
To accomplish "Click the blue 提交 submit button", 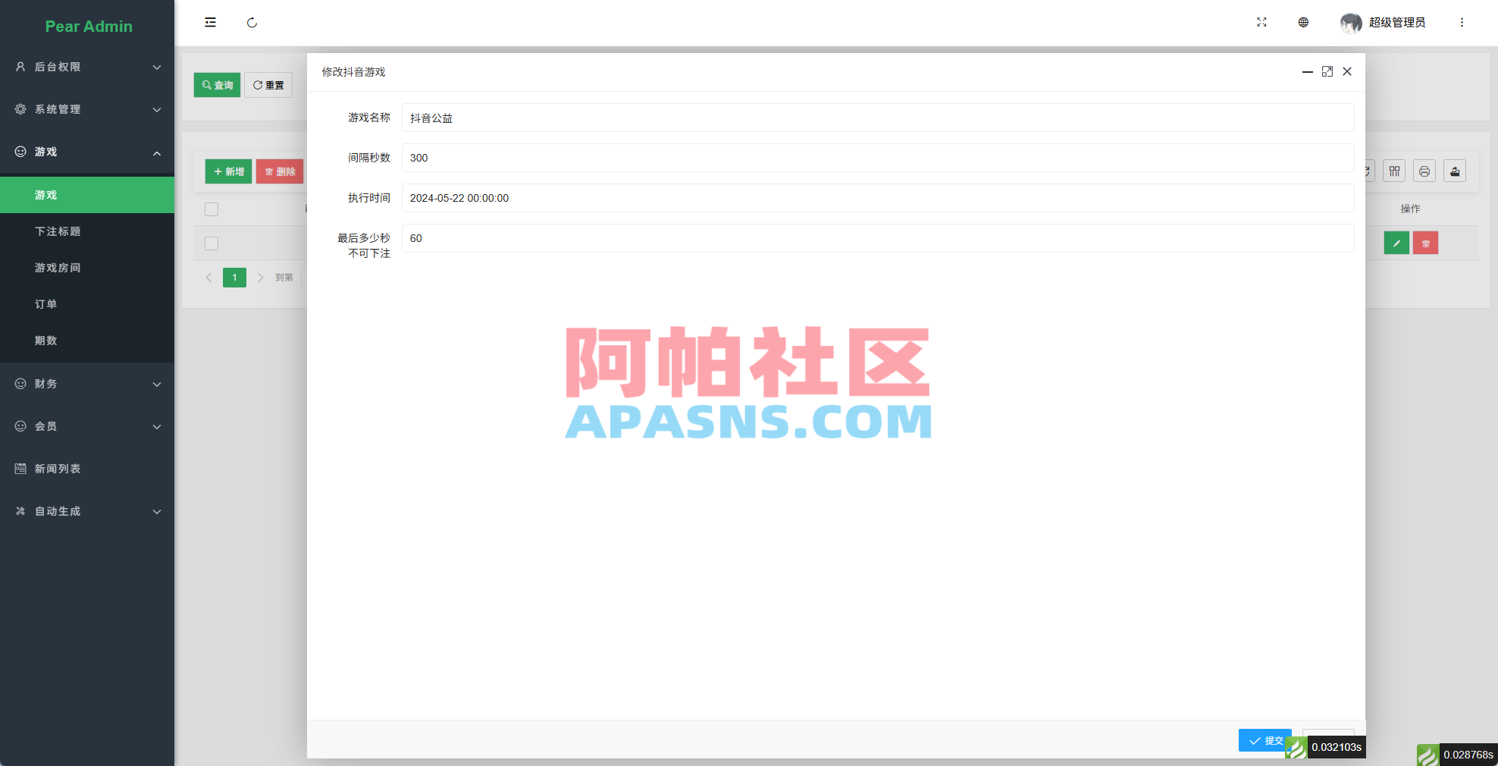I will click(x=1265, y=740).
